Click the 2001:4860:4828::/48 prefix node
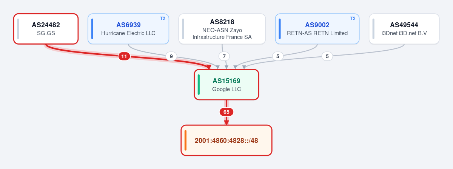Screen dimensions: 453x169 226,140
